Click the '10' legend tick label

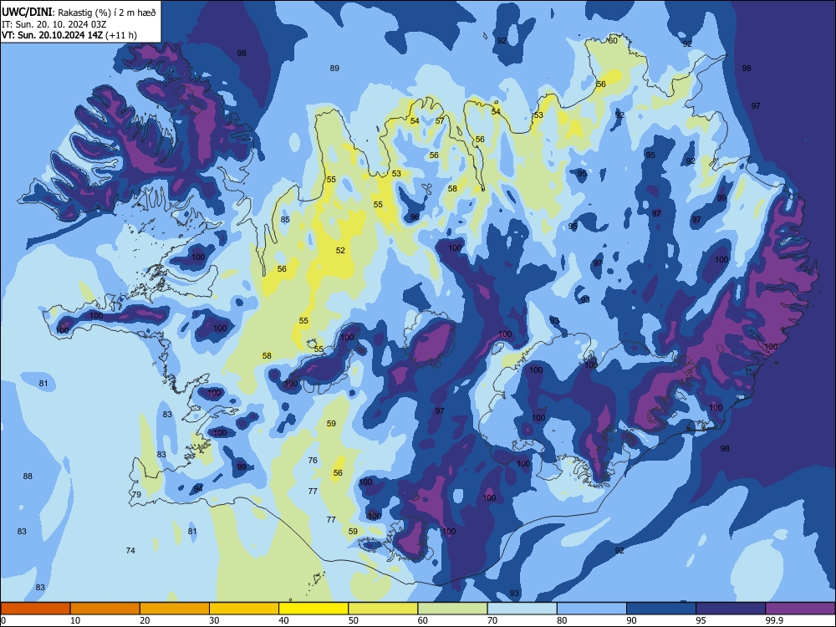75,620
